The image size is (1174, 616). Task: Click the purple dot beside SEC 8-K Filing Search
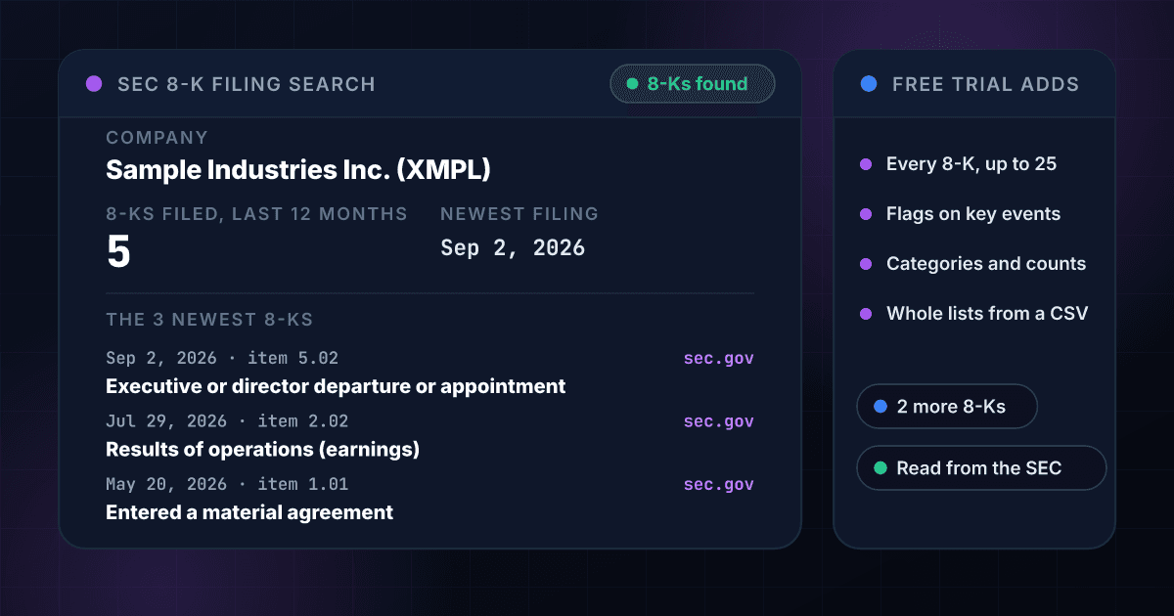click(x=94, y=84)
